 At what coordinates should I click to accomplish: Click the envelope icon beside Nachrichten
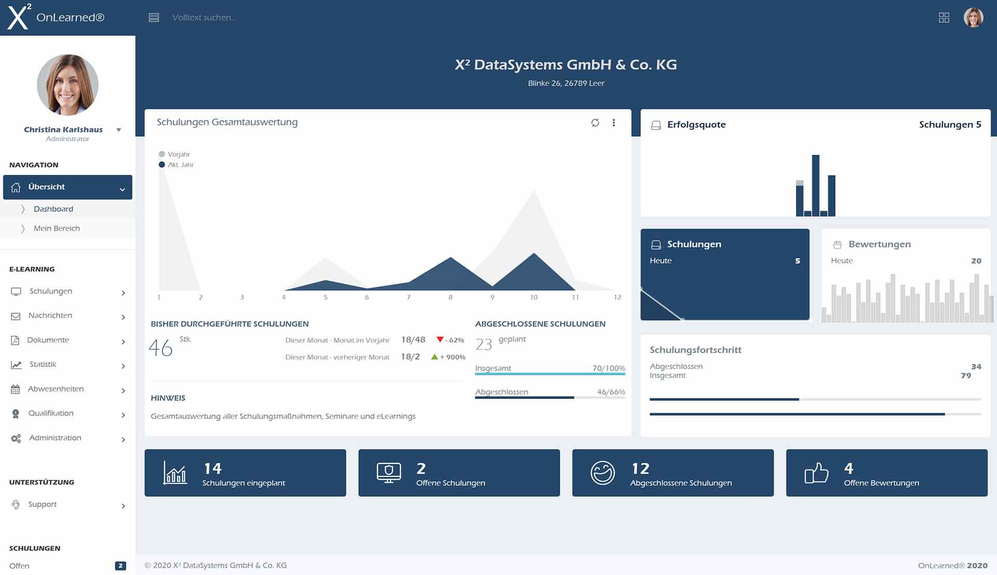click(x=16, y=316)
